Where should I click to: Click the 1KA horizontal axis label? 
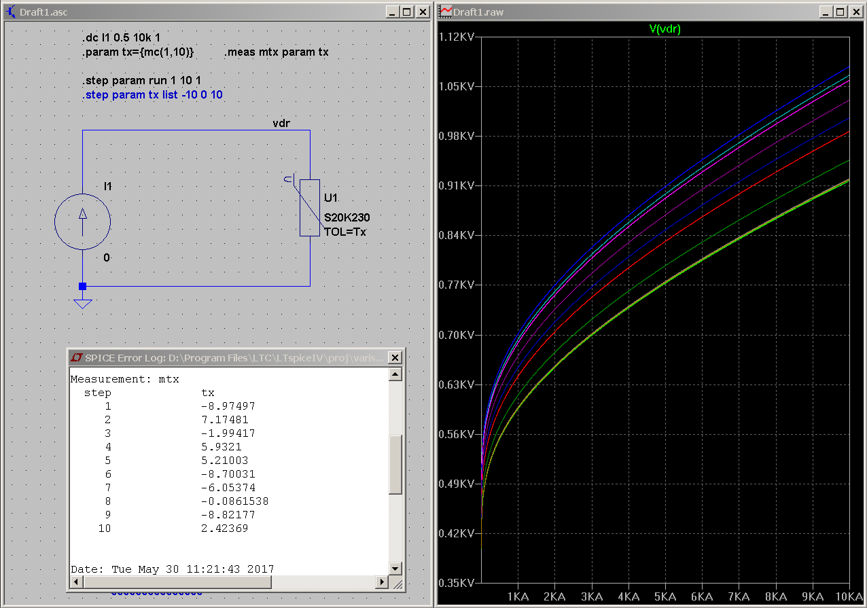pos(519,596)
